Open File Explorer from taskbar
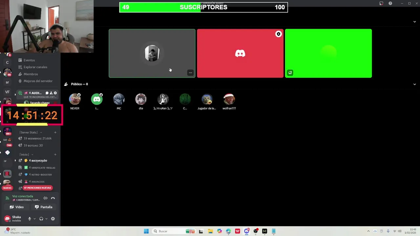This screenshot has height=236, width=420. tap(210, 231)
